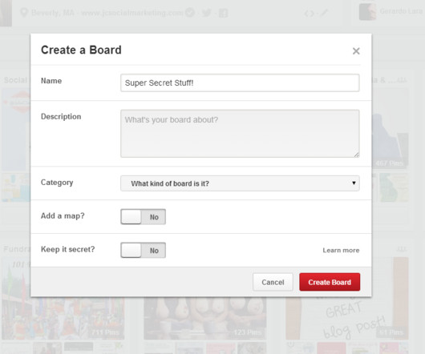The image size is (425, 354).
Task: Click the board Name input field
Action: pyautogui.click(x=240, y=82)
